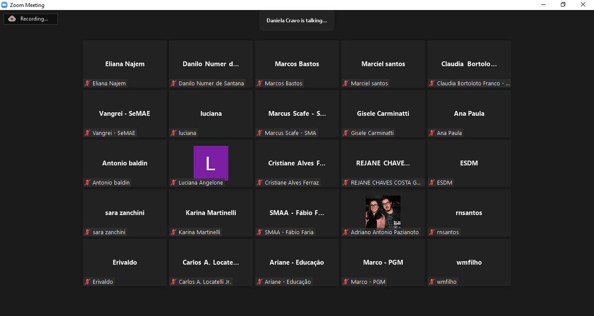This screenshot has height=316, width=594.
Task: Click Adriano Antonio Pazianoto's profile photo
Action: tap(383, 212)
